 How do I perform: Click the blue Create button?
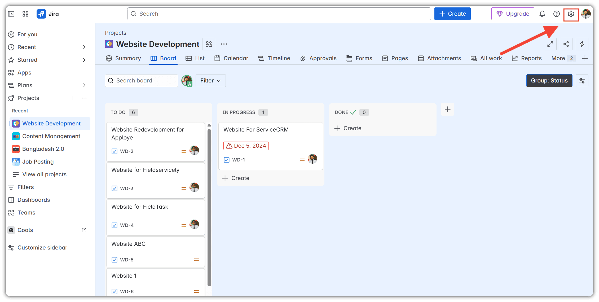[x=452, y=14]
